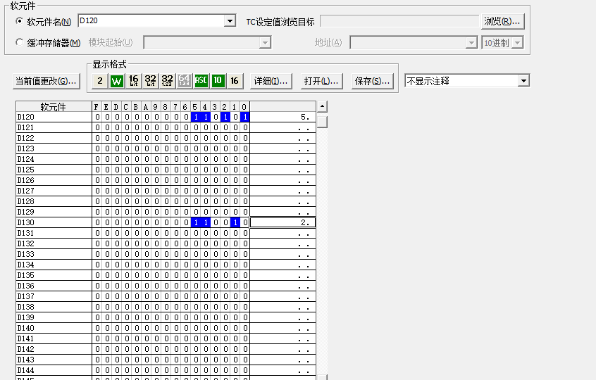
Task: Select the binary '2' display format icon
Action: (x=100, y=81)
